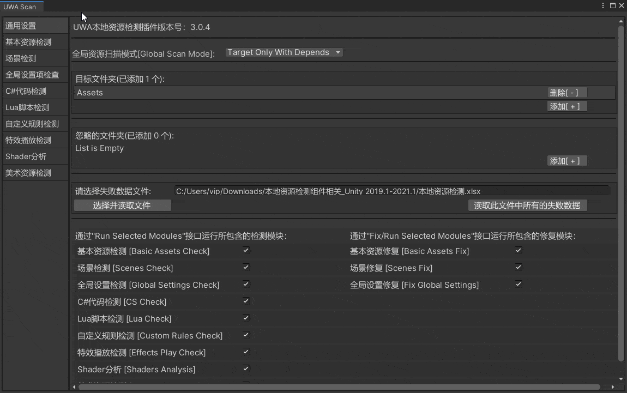Image resolution: width=627 pixels, height=393 pixels.
Task: Click the vertical scrollbar up arrow
Action: click(x=621, y=21)
